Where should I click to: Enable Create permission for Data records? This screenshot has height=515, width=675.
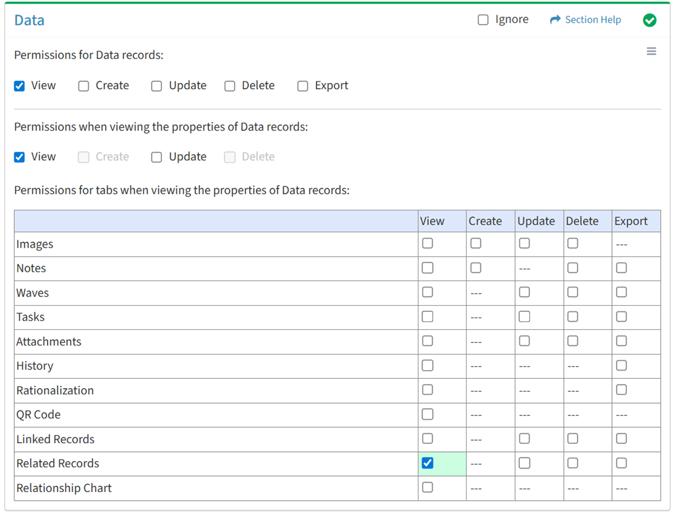click(83, 86)
